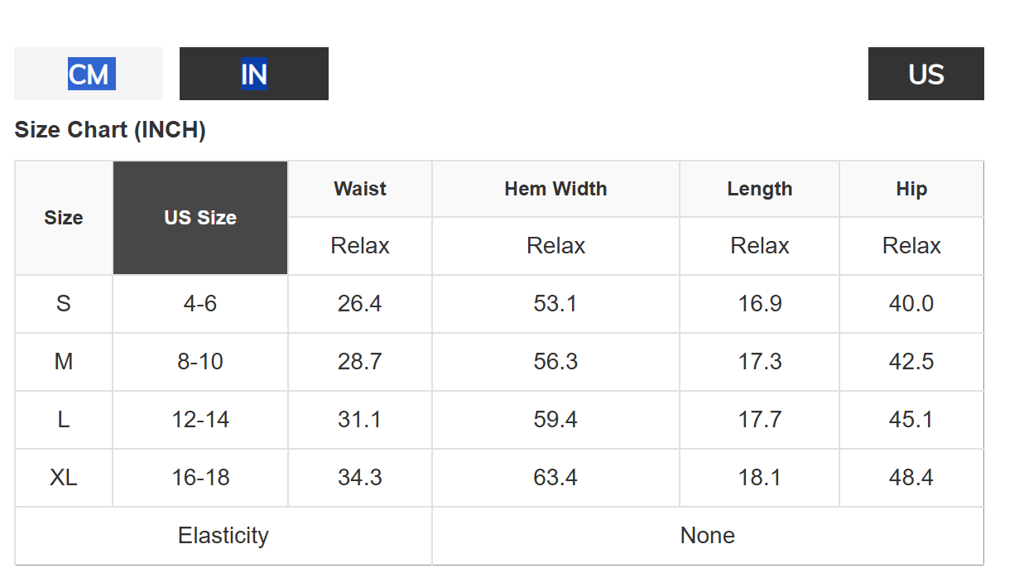Viewport: 1024px width, 578px height.
Task: Select the M size row label
Action: (x=64, y=362)
